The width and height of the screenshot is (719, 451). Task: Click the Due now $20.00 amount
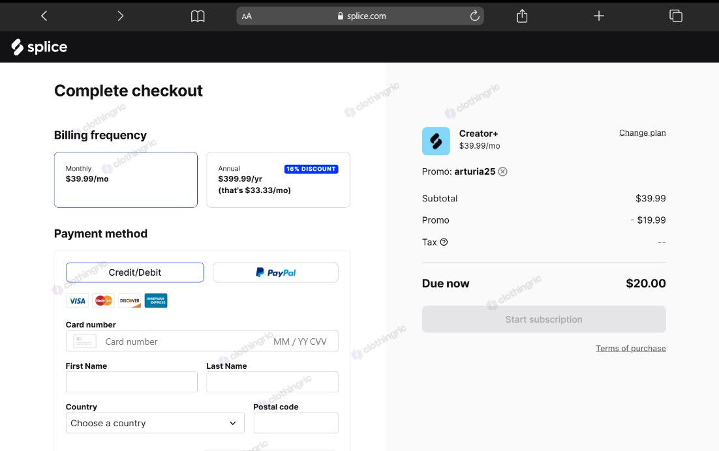[646, 284]
